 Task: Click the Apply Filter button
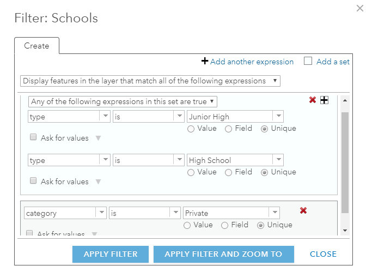(x=111, y=254)
